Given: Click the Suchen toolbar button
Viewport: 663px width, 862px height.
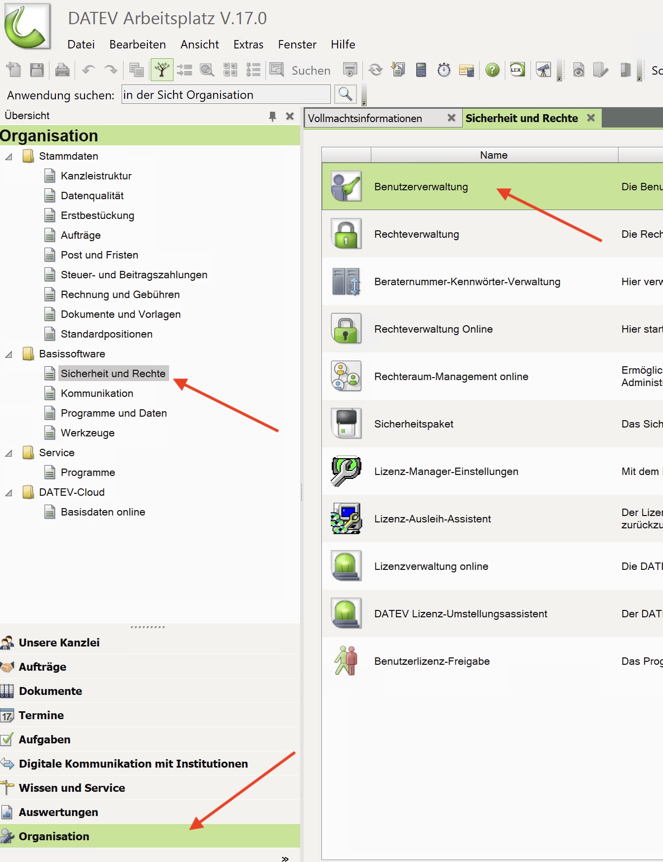Looking at the screenshot, I should (300, 70).
